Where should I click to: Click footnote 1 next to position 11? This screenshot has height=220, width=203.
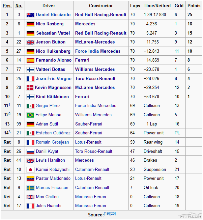tap(10, 104)
